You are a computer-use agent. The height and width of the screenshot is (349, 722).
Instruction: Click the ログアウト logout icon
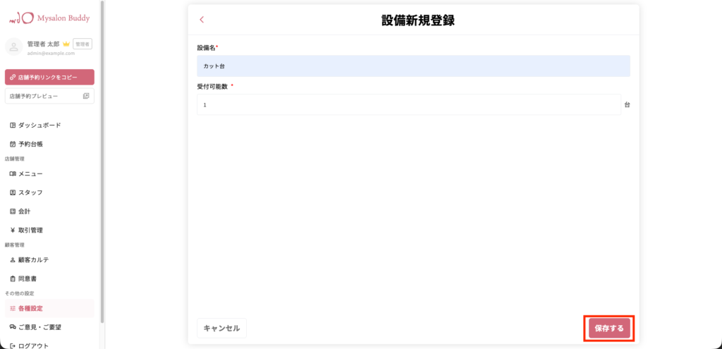click(13, 345)
